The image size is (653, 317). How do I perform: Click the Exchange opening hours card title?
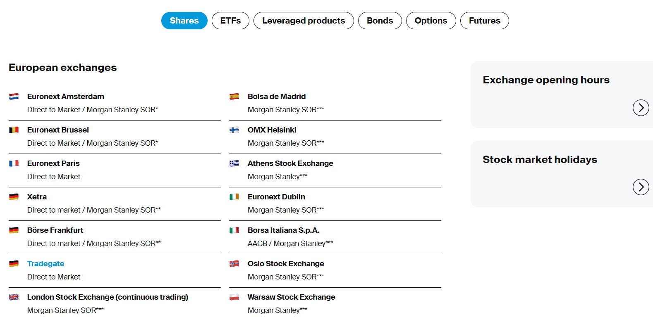pos(546,80)
